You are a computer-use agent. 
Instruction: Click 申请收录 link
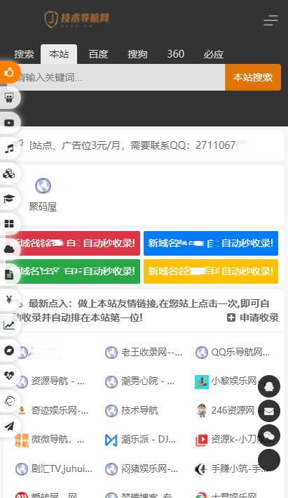coord(253,317)
